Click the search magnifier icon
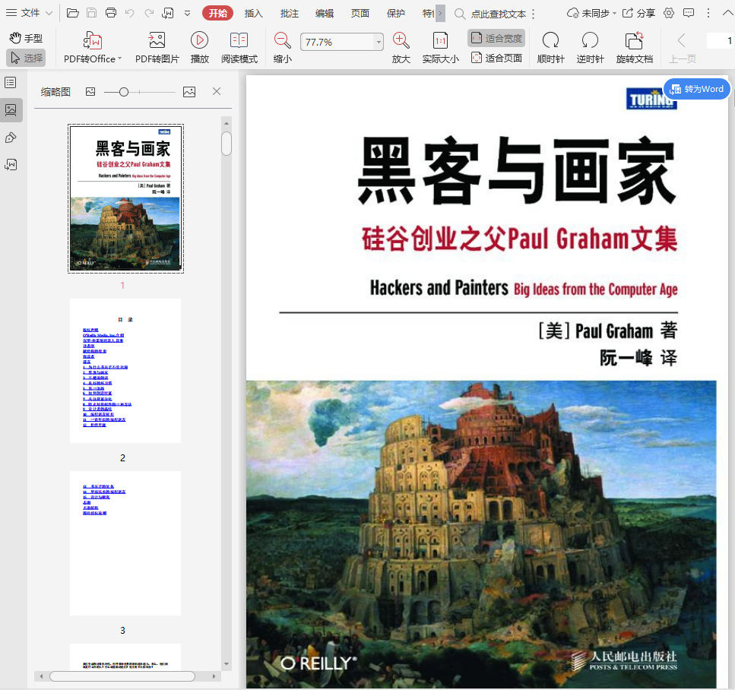This screenshot has width=735, height=690. [460, 14]
